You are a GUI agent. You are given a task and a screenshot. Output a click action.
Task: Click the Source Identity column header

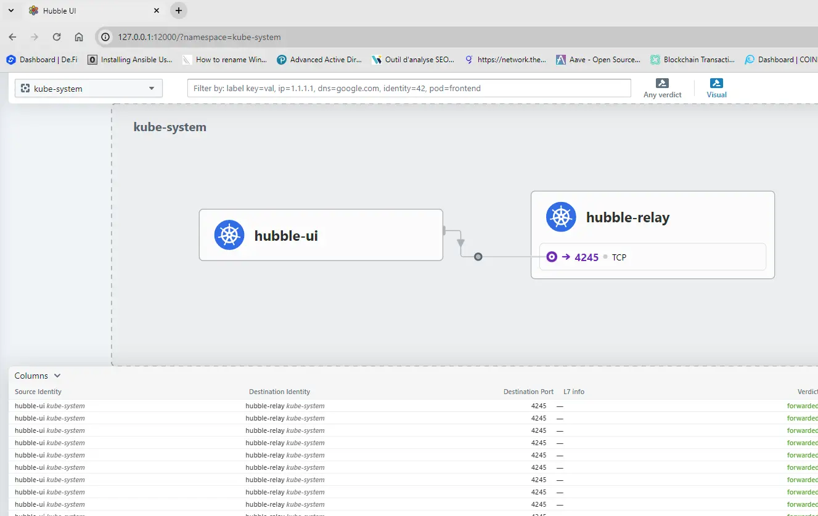(x=38, y=392)
